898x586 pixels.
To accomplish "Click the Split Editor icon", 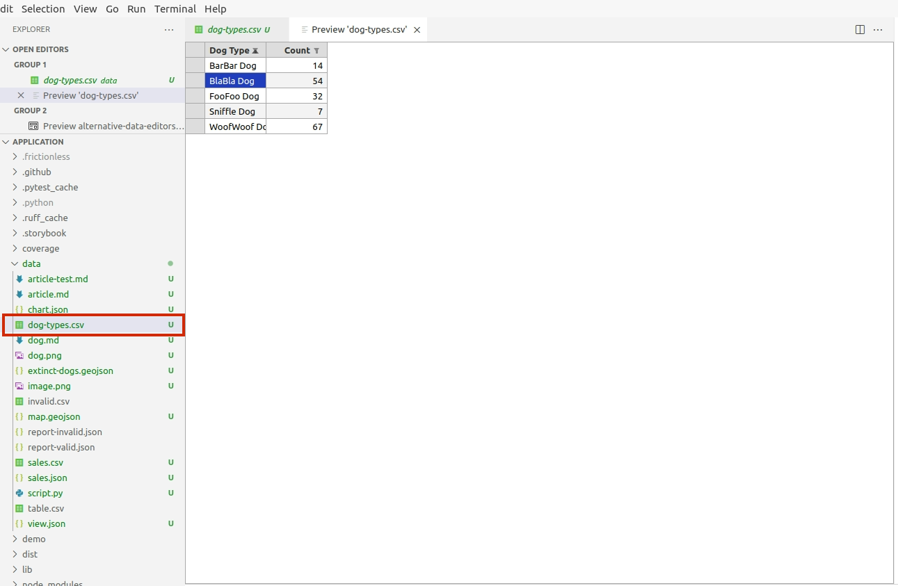I will (x=860, y=29).
